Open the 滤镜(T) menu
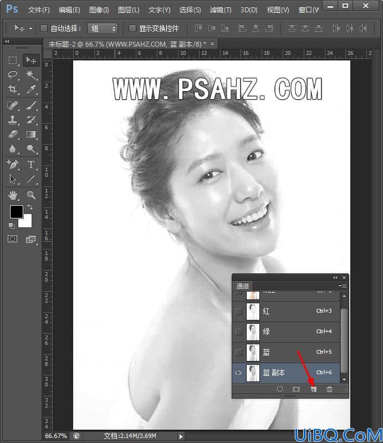 (220, 10)
